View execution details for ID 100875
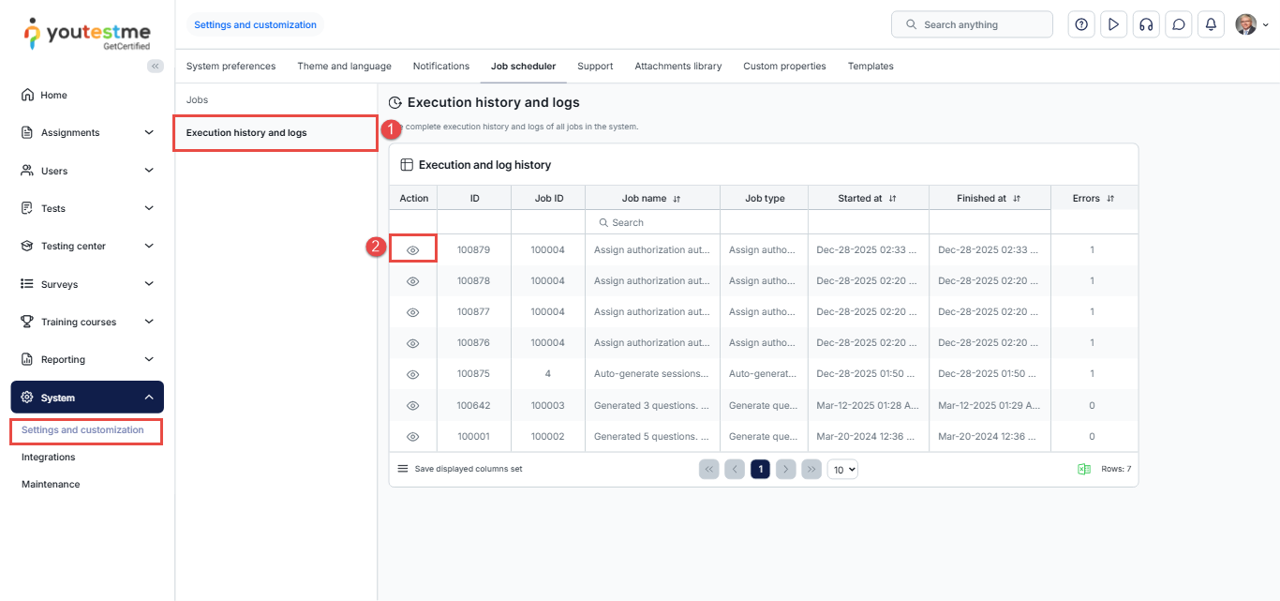This screenshot has width=1280, height=601. pos(413,374)
